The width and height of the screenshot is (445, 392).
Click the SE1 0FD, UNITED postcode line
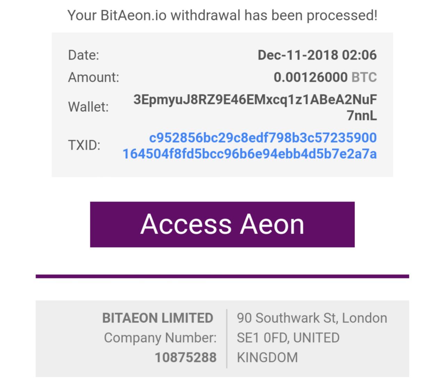point(288,338)
